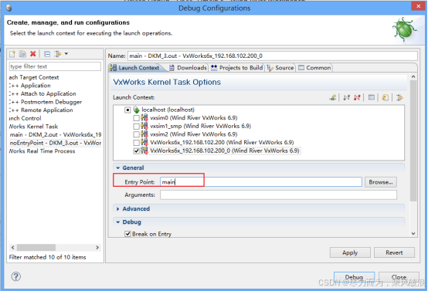This screenshot has width=428, height=291.
Task: Switch to the Downloads tab
Action: (188, 68)
